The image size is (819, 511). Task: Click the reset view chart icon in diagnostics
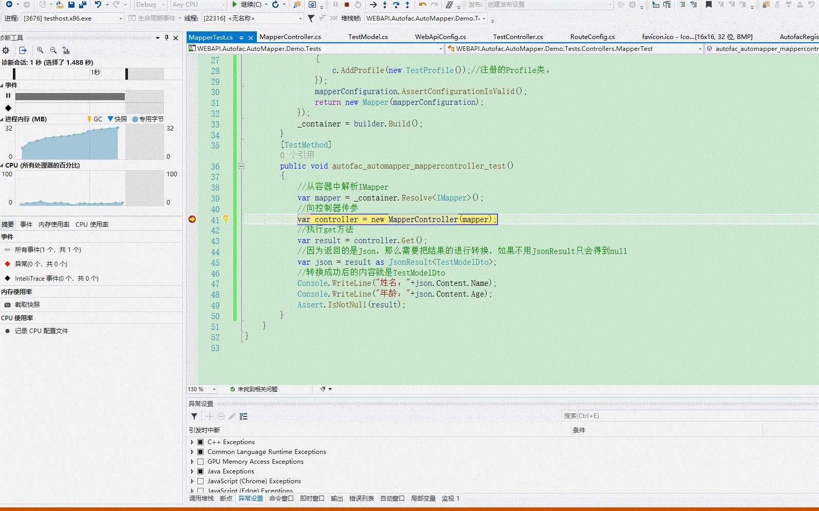[66, 50]
